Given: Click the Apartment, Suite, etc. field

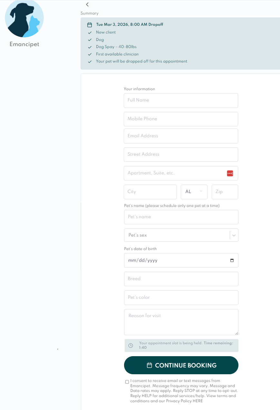Looking at the screenshot, I should (x=181, y=173).
